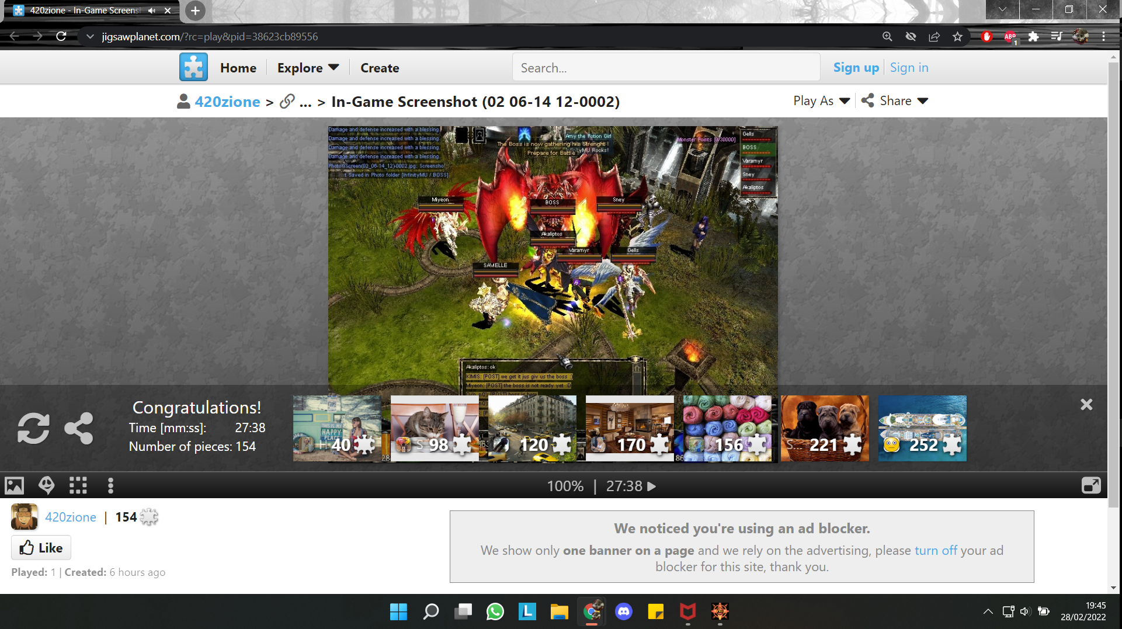The image size is (1122, 629).
Task: Open the 98-piece cat puzzle thumbnail
Action: tap(435, 429)
